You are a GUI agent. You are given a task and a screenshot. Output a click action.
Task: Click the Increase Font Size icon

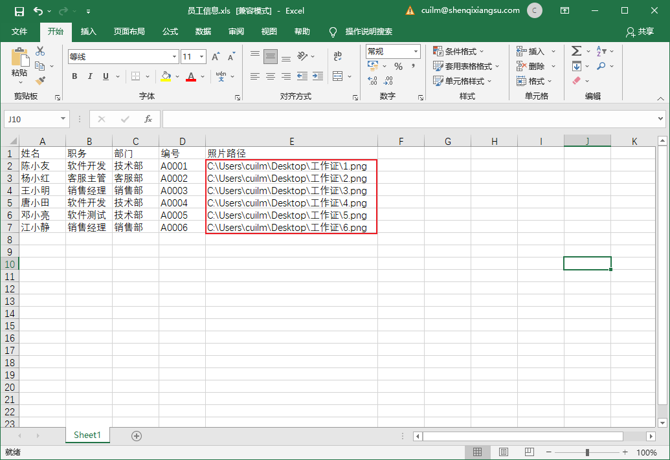[216, 57]
